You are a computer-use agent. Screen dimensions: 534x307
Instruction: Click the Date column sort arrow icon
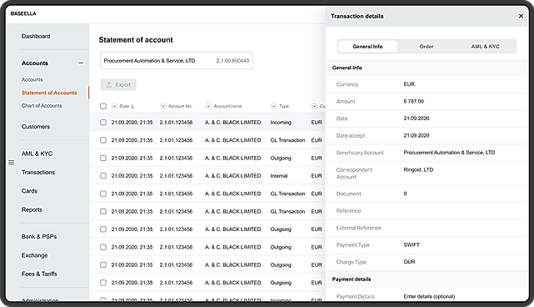click(x=132, y=107)
